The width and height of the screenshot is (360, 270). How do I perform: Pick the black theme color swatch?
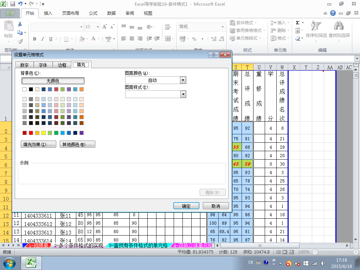(31, 89)
